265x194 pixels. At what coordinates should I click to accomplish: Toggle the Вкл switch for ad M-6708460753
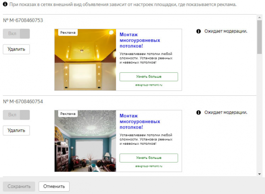point(17,34)
